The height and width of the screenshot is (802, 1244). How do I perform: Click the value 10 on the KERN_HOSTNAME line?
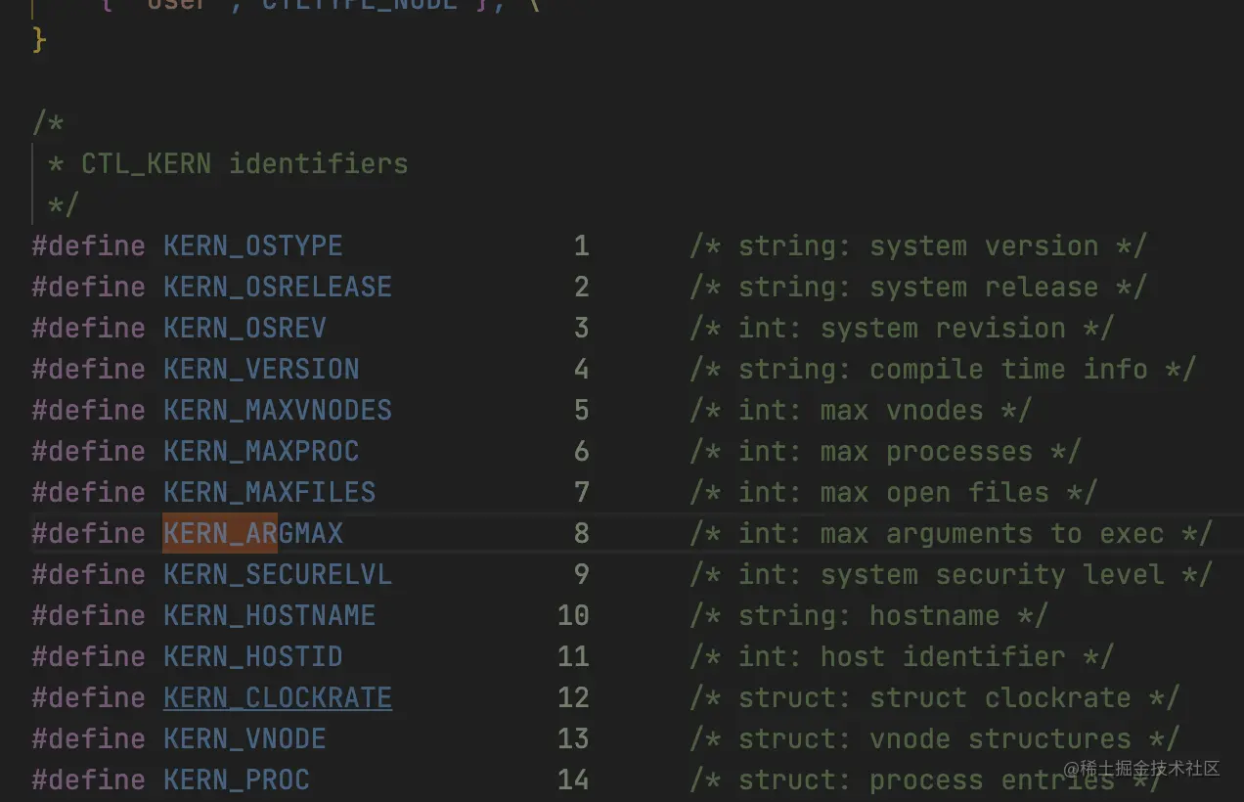573,615
